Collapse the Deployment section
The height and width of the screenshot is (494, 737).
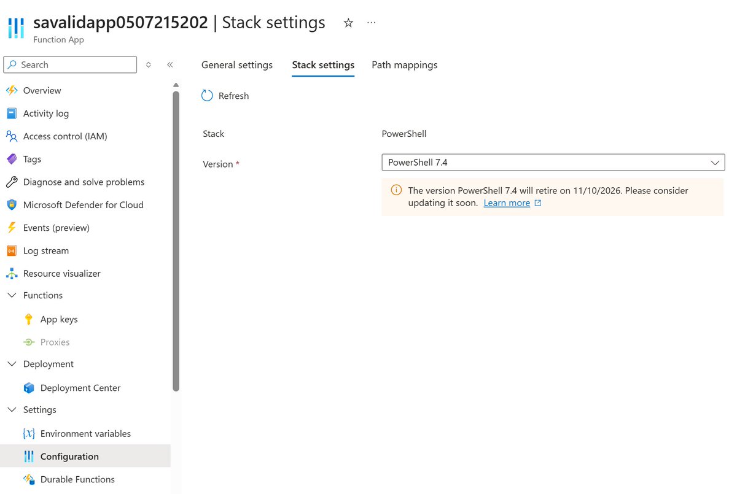pos(12,364)
